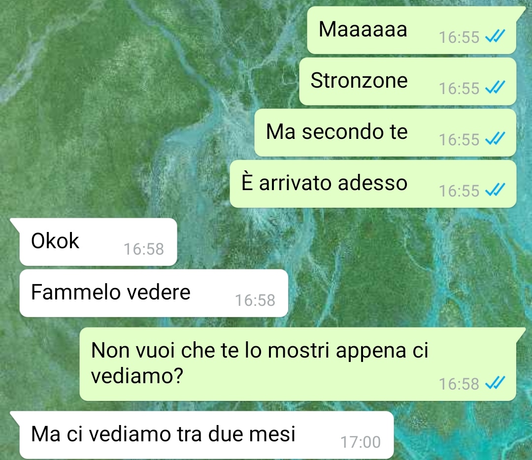
Task: Tap the 17:00 timestamp on last message
Action: (360, 442)
